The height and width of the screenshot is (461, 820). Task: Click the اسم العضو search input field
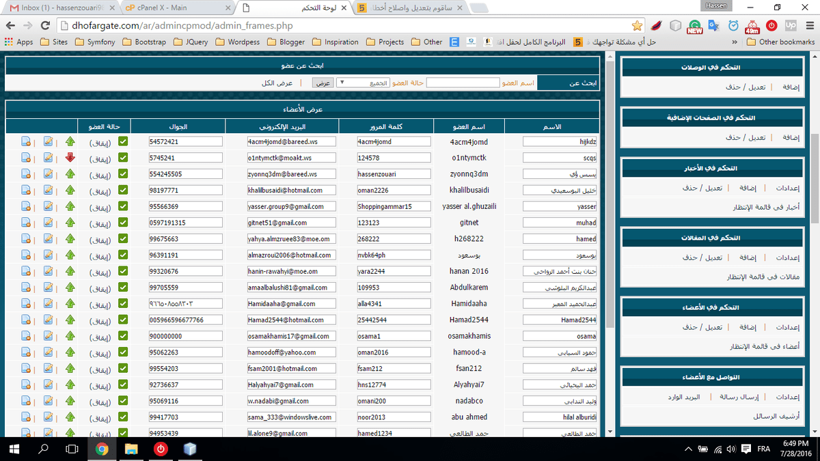[x=463, y=83]
